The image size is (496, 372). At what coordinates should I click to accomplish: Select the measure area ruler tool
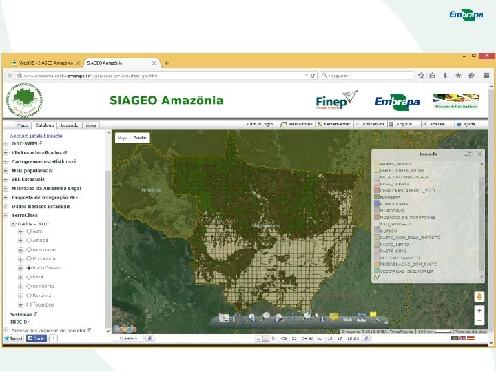point(361,318)
